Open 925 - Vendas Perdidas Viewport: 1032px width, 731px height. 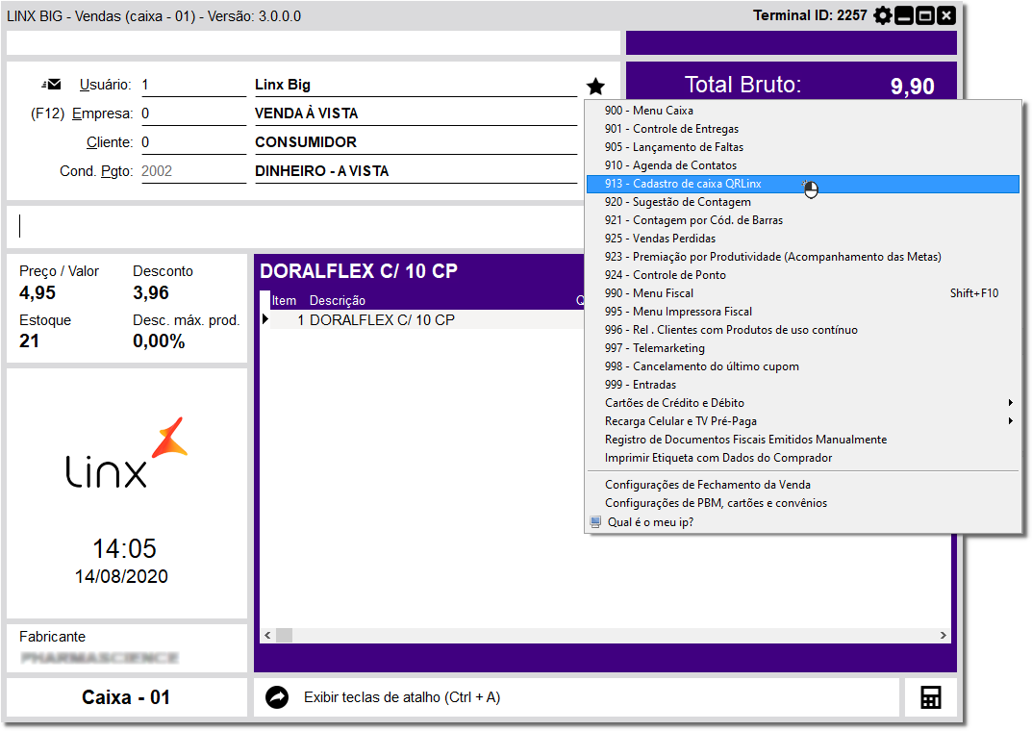(802, 239)
